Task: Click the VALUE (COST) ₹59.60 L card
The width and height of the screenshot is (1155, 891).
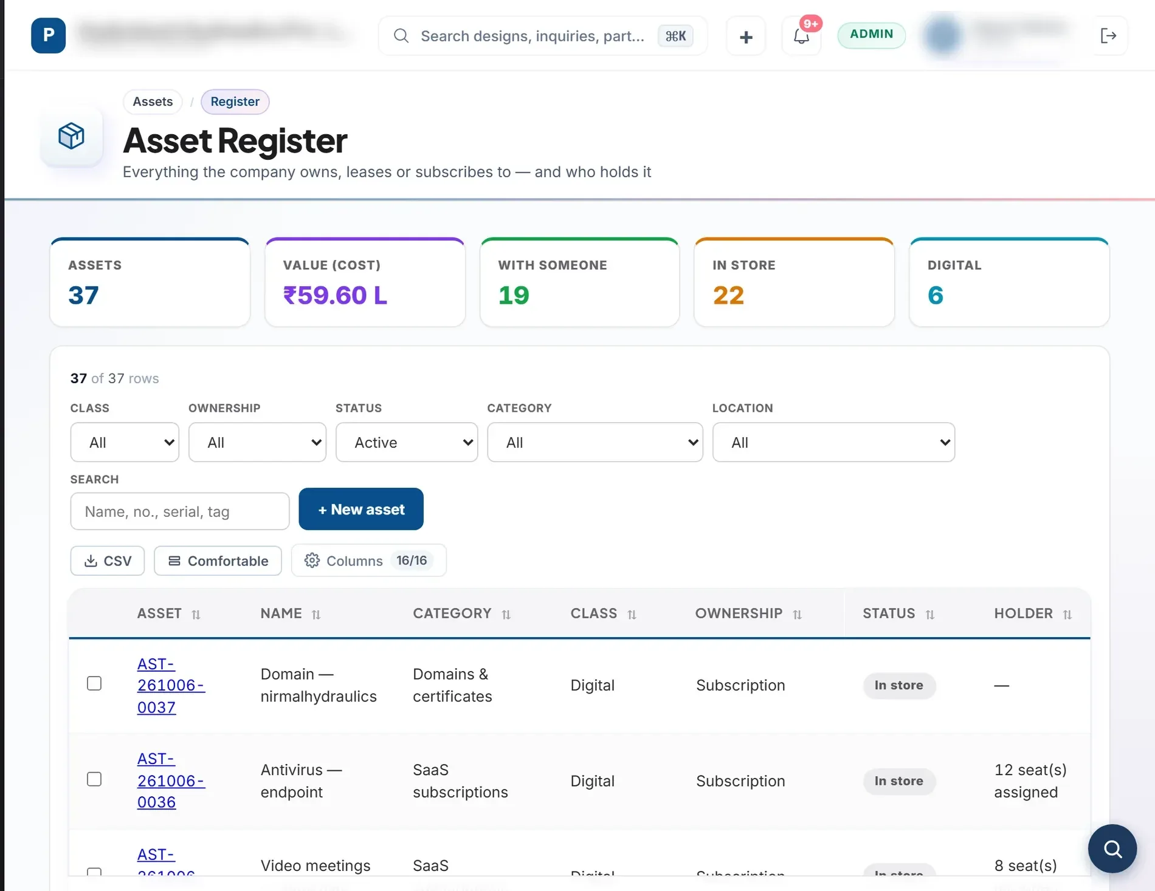Action: coord(365,282)
